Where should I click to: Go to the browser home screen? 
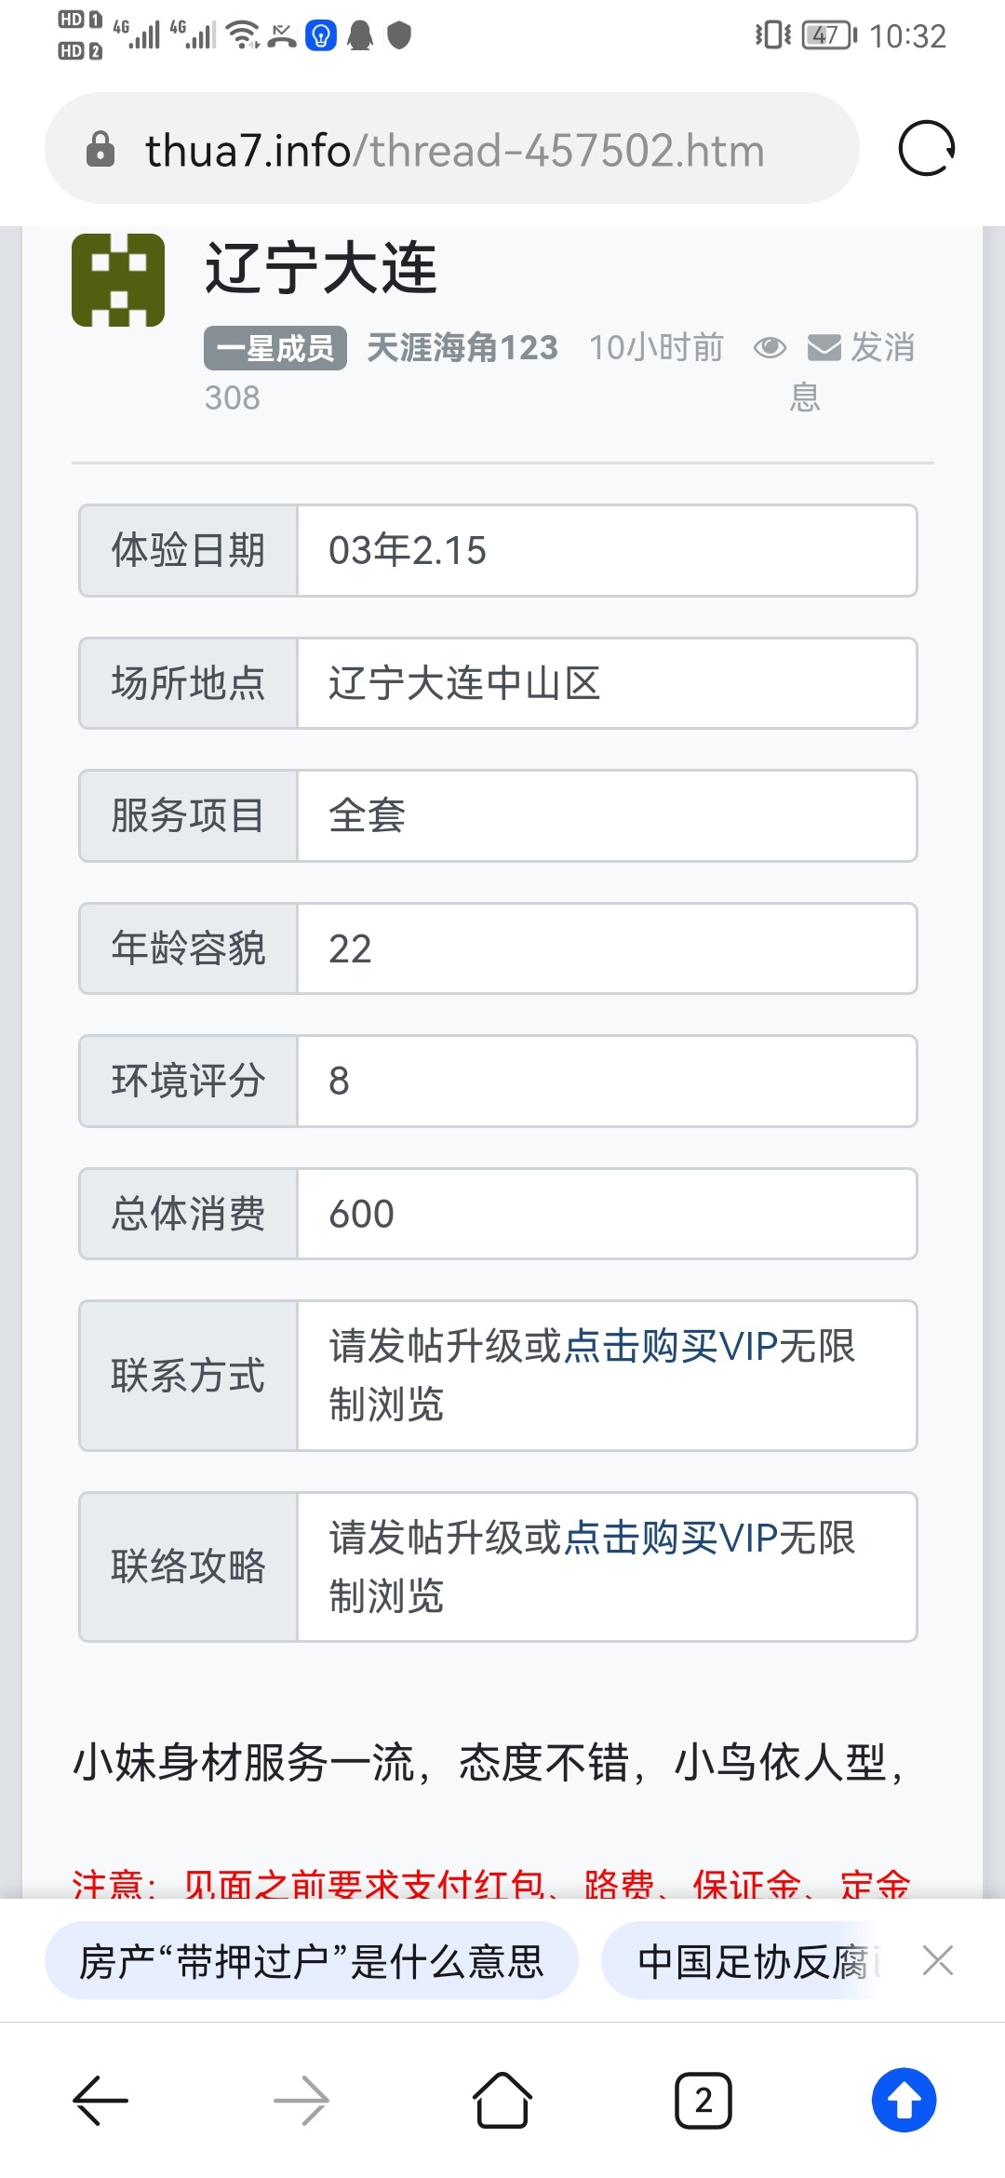502,2102
